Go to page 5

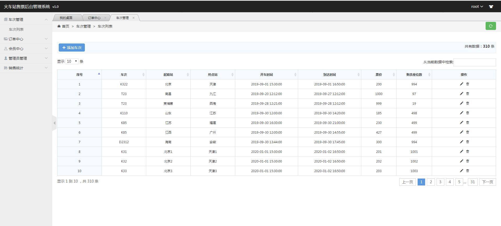tap(459, 182)
